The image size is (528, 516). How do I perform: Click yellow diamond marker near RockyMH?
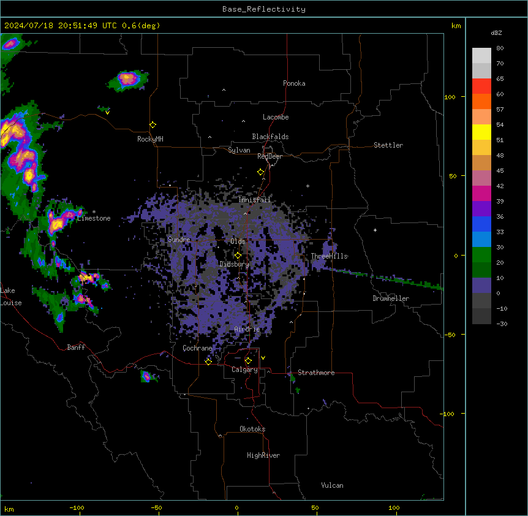point(153,124)
